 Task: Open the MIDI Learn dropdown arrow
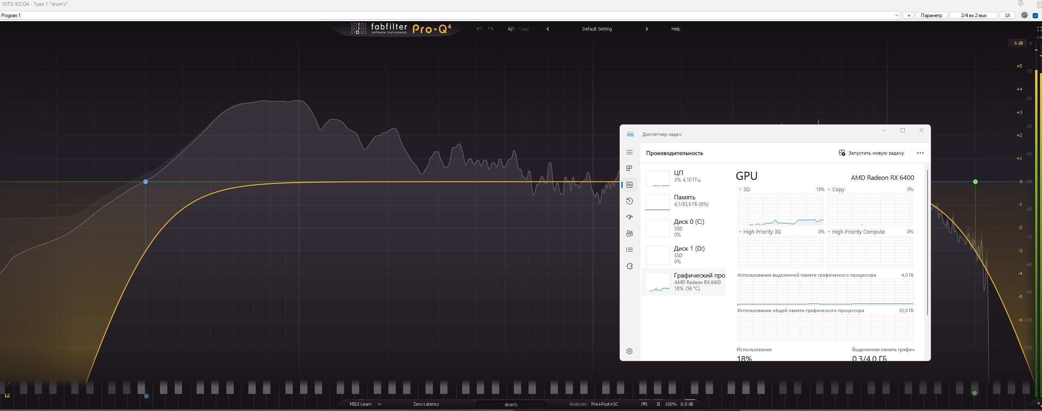point(379,404)
